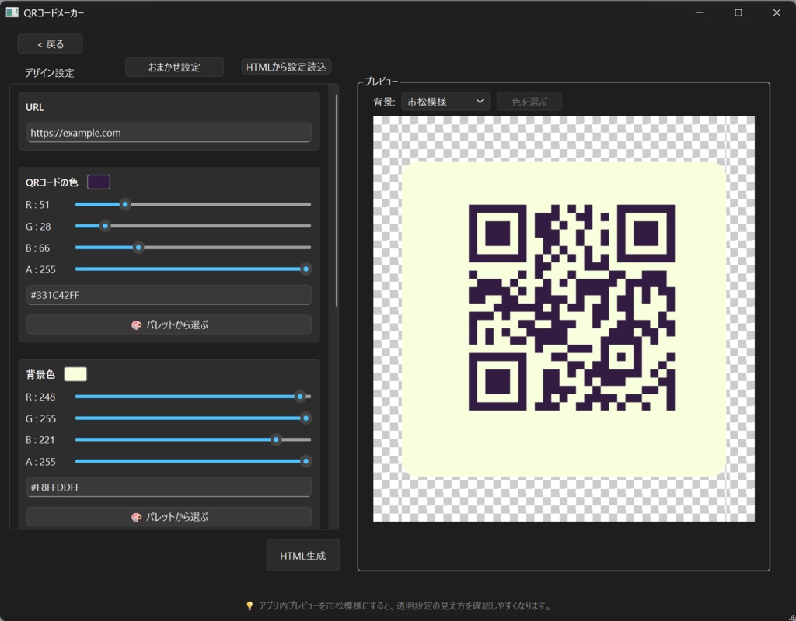Click the #F8FFDDFF hex color field
The image size is (796, 621).
point(169,487)
